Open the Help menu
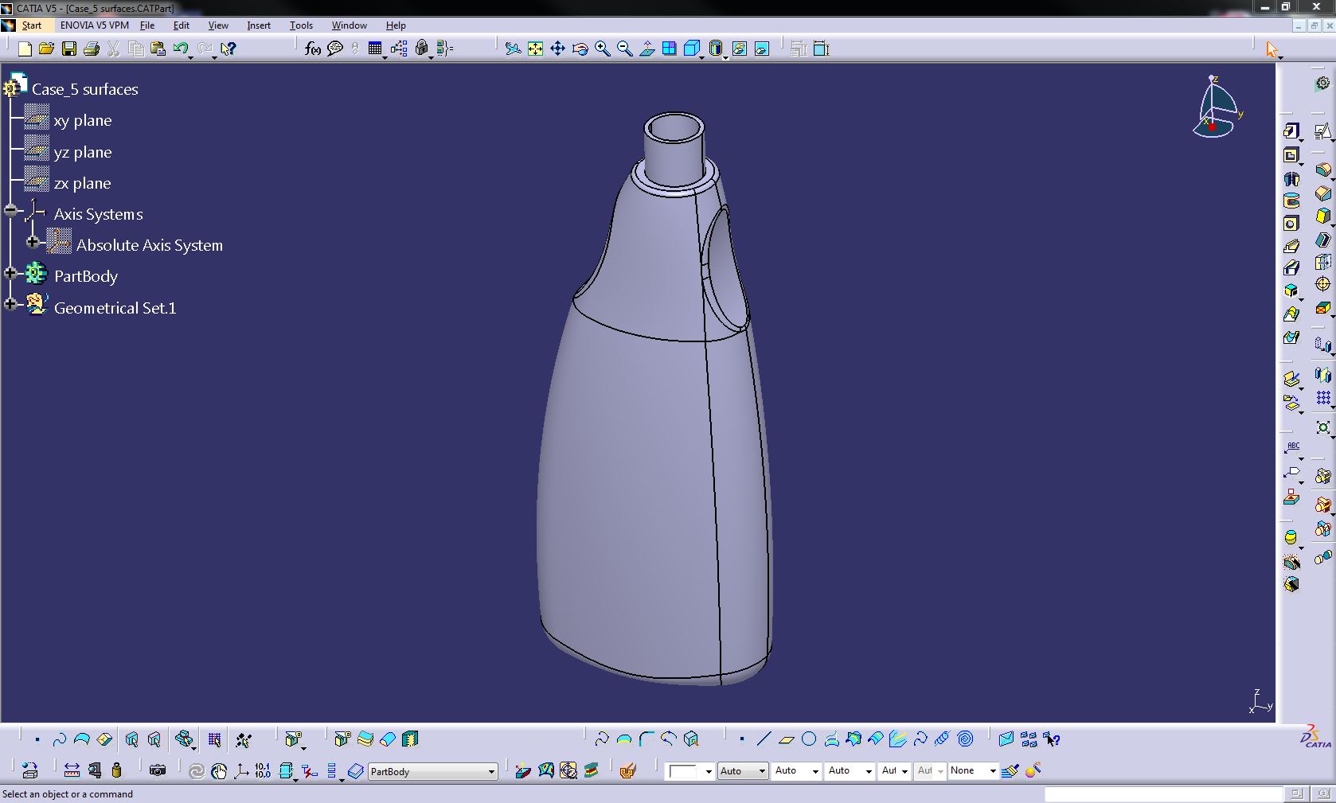This screenshot has height=803, width=1336. tap(396, 25)
